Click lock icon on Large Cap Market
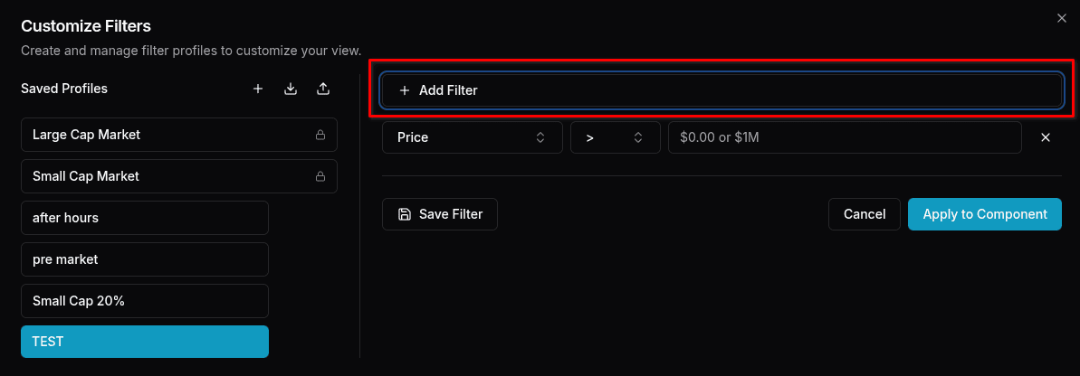This screenshot has height=376, width=1080. (320, 136)
